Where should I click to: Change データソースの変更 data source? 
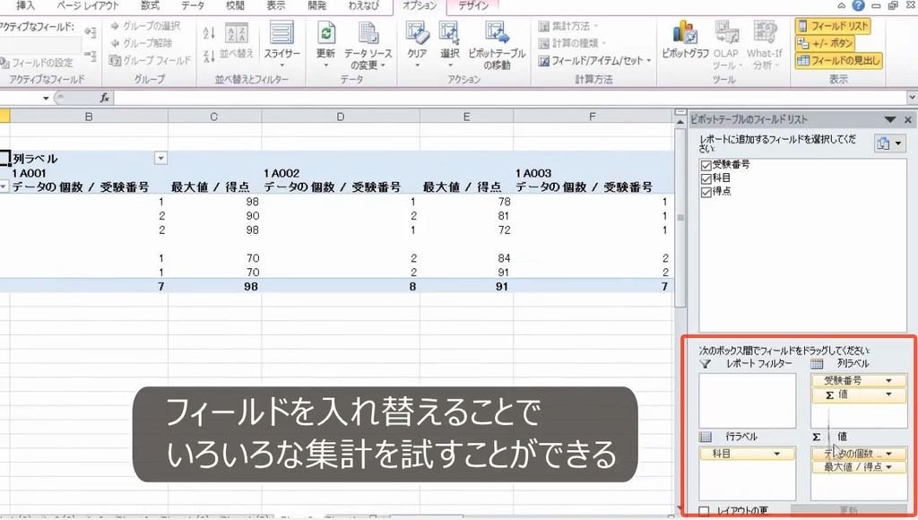[x=368, y=45]
